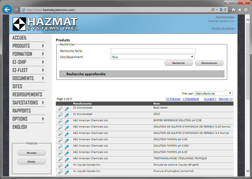Screen dimensions: 252x179
Task: Expand the SAFESTATIONS submenu arrow
Action: [43, 102]
